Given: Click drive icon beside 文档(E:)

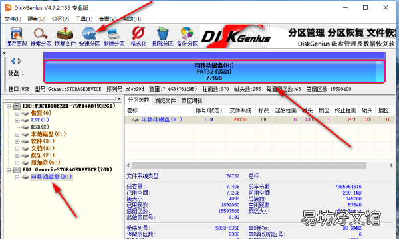Looking at the screenshot, I should 25,149.
